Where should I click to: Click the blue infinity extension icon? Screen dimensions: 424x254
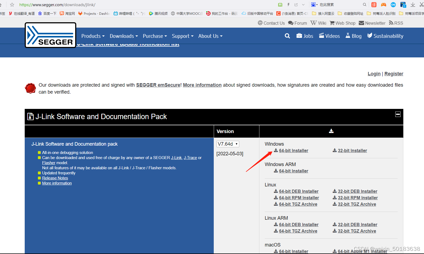(x=393, y=5)
